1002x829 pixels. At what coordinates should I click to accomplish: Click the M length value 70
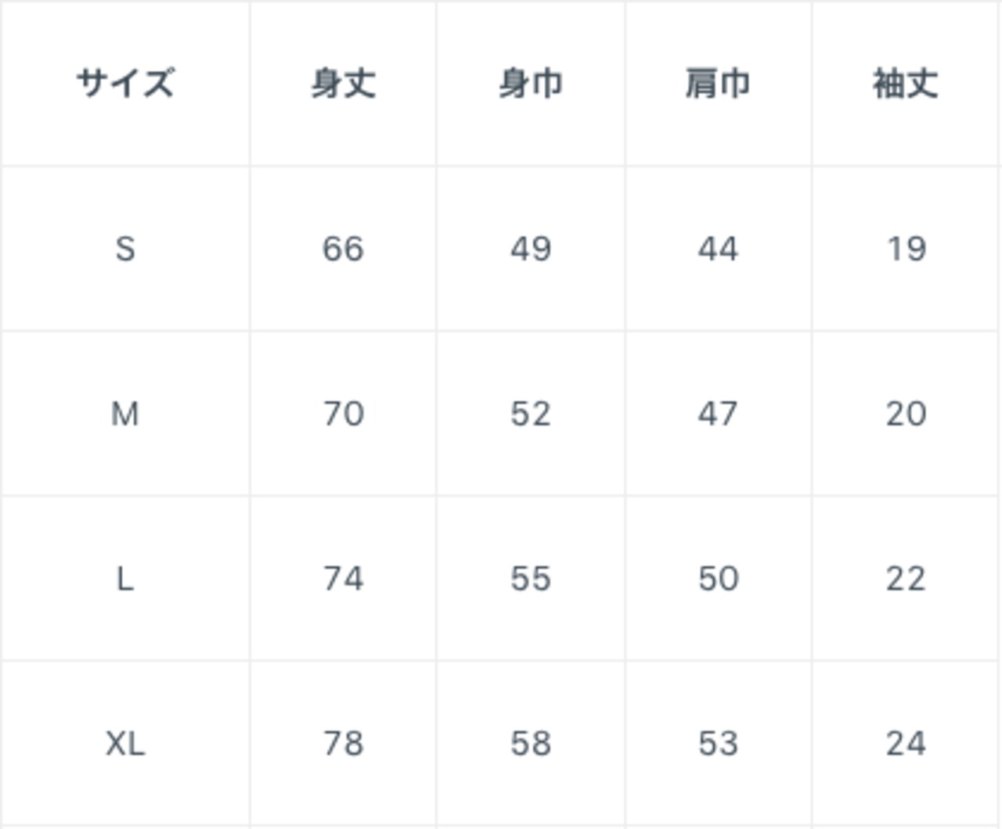click(x=344, y=414)
